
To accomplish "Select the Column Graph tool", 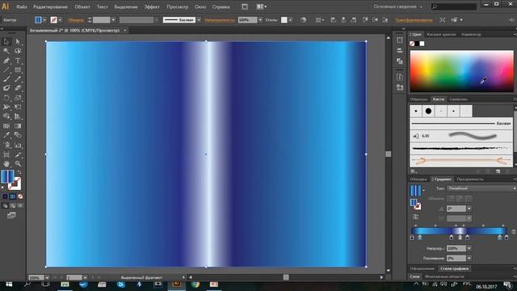I will [x=18, y=145].
